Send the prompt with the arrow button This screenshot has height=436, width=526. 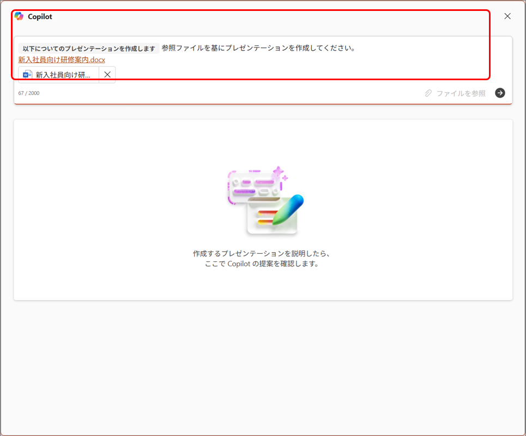tap(500, 93)
